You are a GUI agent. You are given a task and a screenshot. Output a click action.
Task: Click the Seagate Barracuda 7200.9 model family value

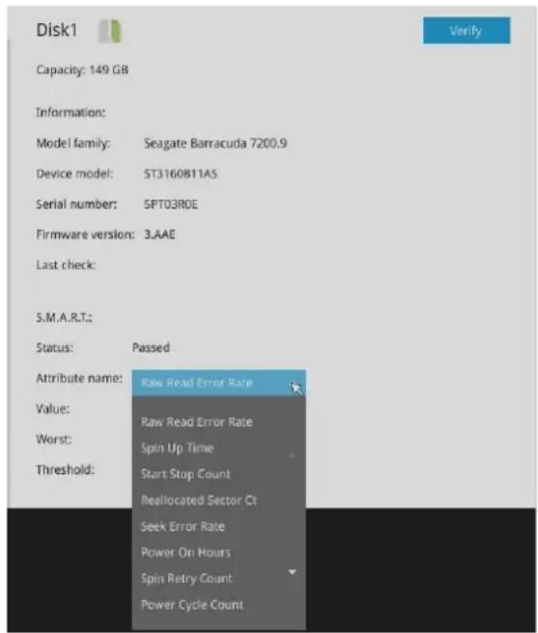[x=215, y=144]
